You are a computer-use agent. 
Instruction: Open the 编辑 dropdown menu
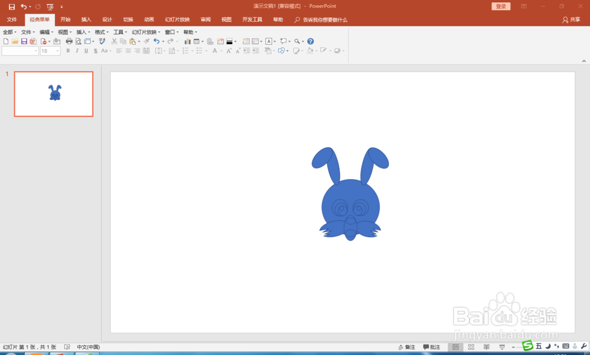(46, 32)
